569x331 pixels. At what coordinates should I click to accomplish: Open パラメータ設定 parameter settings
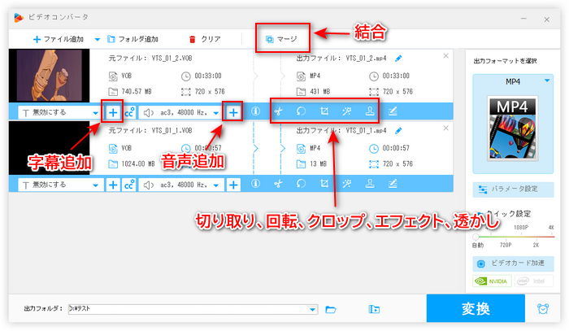point(514,189)
